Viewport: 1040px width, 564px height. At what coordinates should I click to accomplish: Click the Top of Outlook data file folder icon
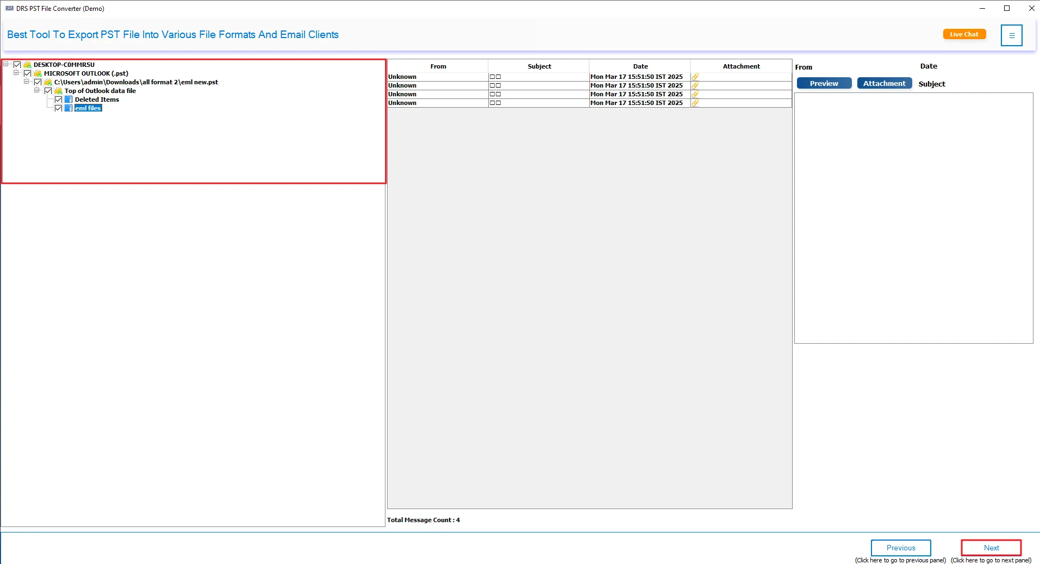(x=58, y=91)
